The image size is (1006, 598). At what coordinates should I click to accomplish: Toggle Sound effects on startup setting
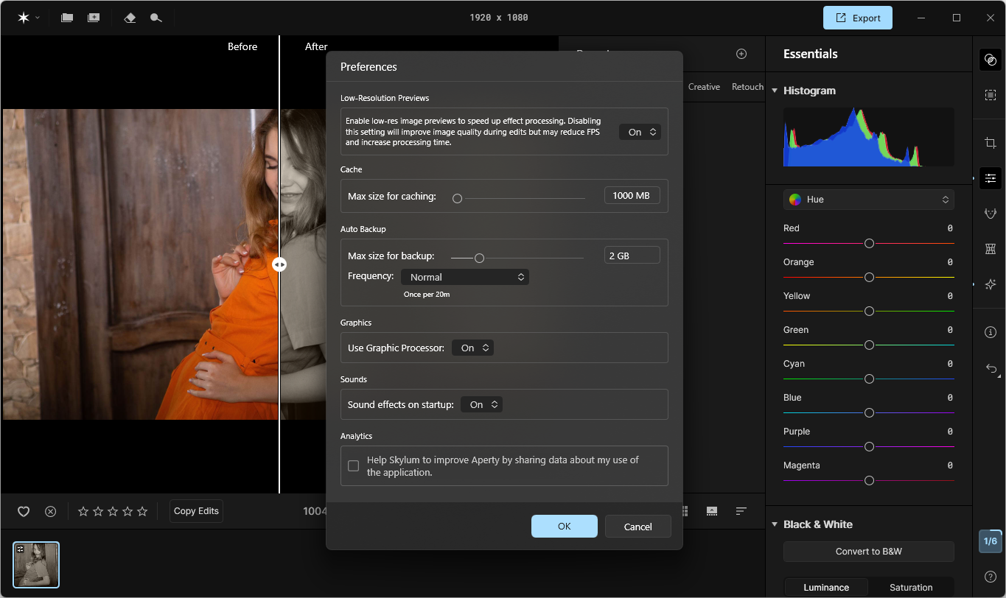point(481,404)
